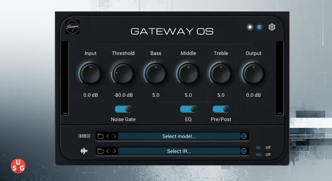The width and height of the screenshot is (332, 181).
Task: Click globe icon beside Select model
Action: tap(244, 136)
